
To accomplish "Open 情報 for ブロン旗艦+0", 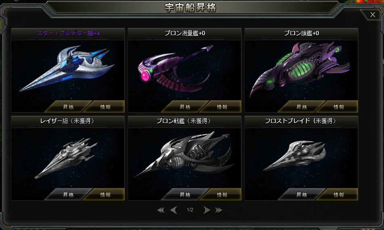I will pos(338,107).
